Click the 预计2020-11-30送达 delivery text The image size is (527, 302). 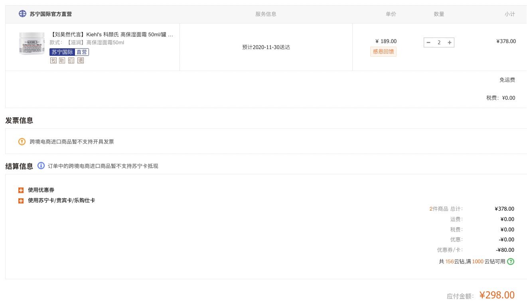coord(266,47)
